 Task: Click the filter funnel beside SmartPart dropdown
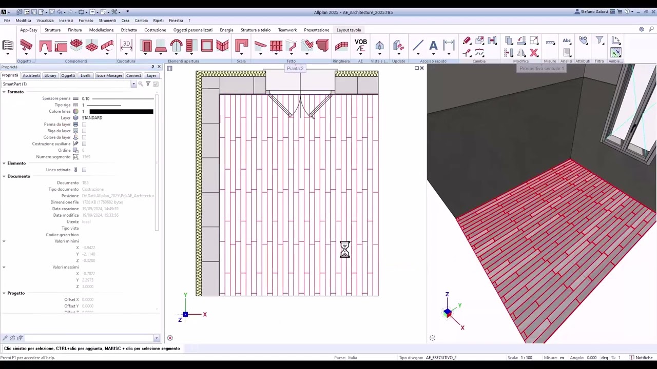[x=148, y=84]
